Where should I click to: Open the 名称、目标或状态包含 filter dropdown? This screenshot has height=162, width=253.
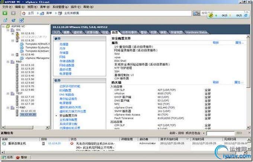tap(204, 133)
